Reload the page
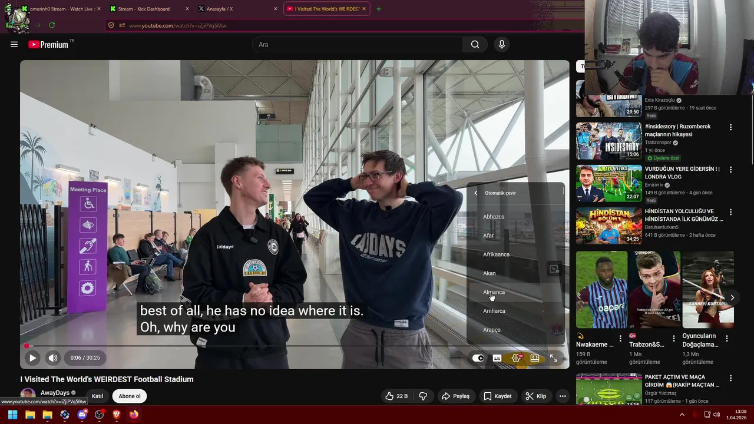The width and height of the screenshot is (754, 424). (x=52, y=25)
